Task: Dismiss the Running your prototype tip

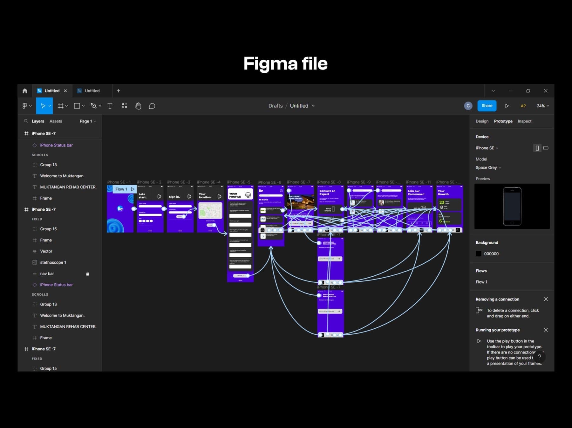Action: tap(546, 330)
